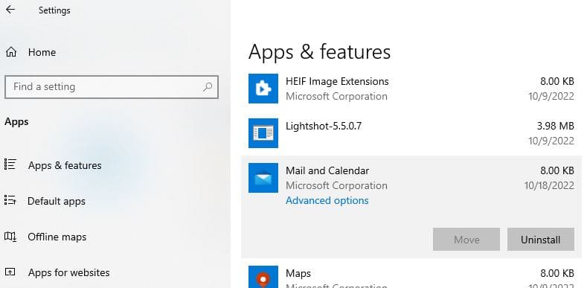Select the Offline maps sidebar icon
This screenshot has width=587, height=288.
coord(10,237)
